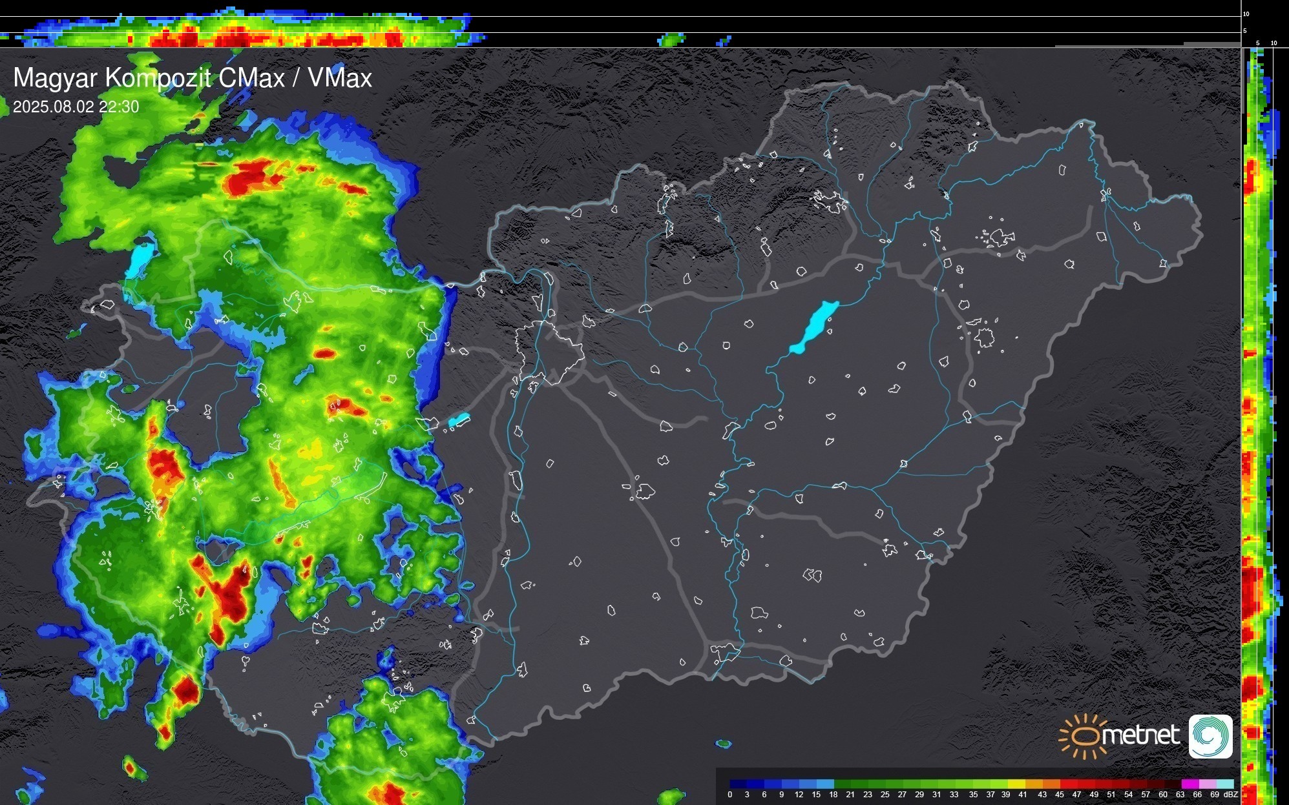This screenshot has width=1289, height=805.
Task: Click the Magyar Kompozit CMax / VMax title
Action: (193, 78)
